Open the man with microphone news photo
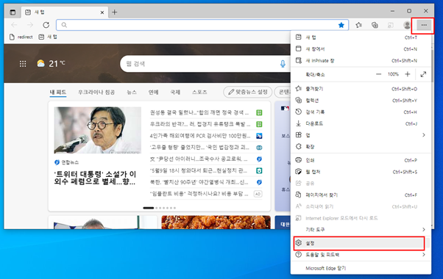The width and height of the screenshot is (443, 279). pyautogui.click(x=97, y=130)
